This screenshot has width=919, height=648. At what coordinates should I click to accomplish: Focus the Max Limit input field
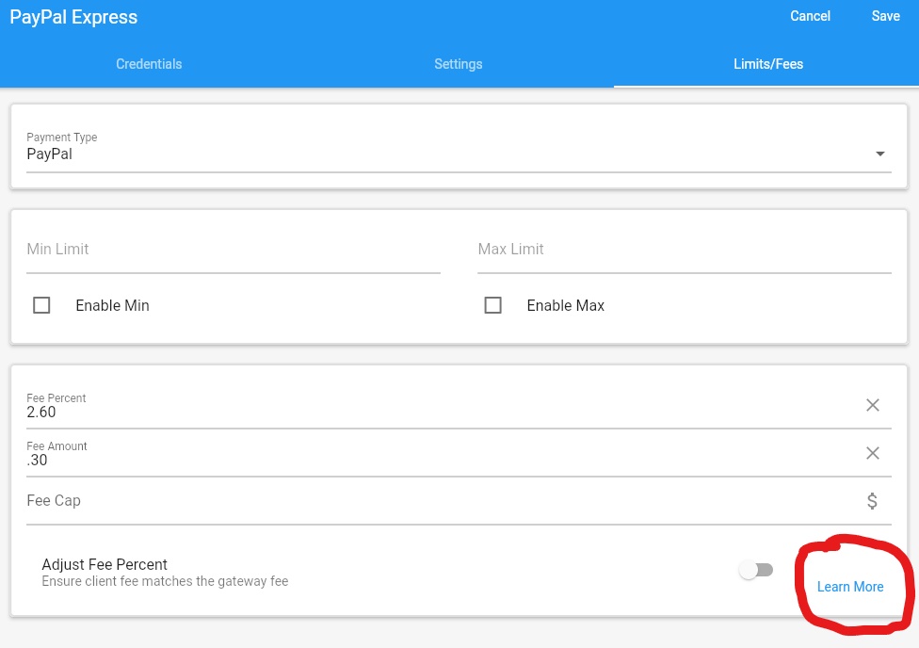tap(685, 251)
